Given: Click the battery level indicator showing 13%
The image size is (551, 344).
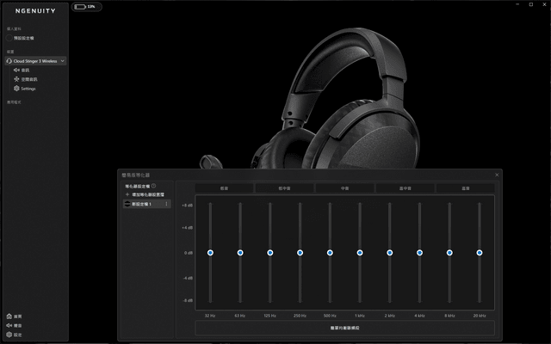Looking at the screenshot, I should click(86, 7).
